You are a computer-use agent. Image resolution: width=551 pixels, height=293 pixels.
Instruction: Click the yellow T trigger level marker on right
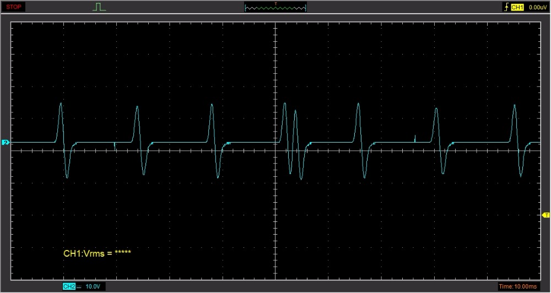546,214
